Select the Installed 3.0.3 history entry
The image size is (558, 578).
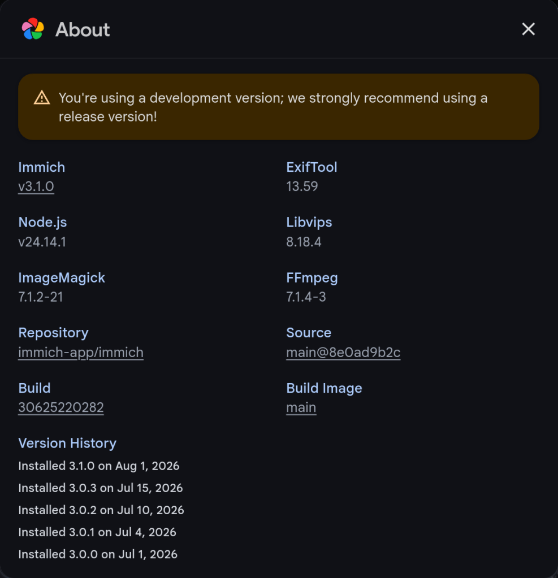[101, 488]
